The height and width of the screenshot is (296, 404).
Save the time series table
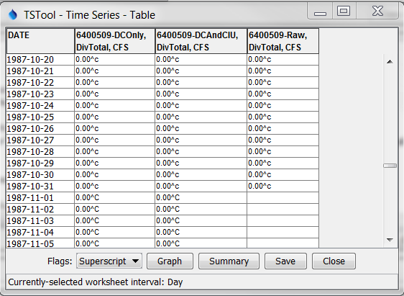(x=285, y=261)
